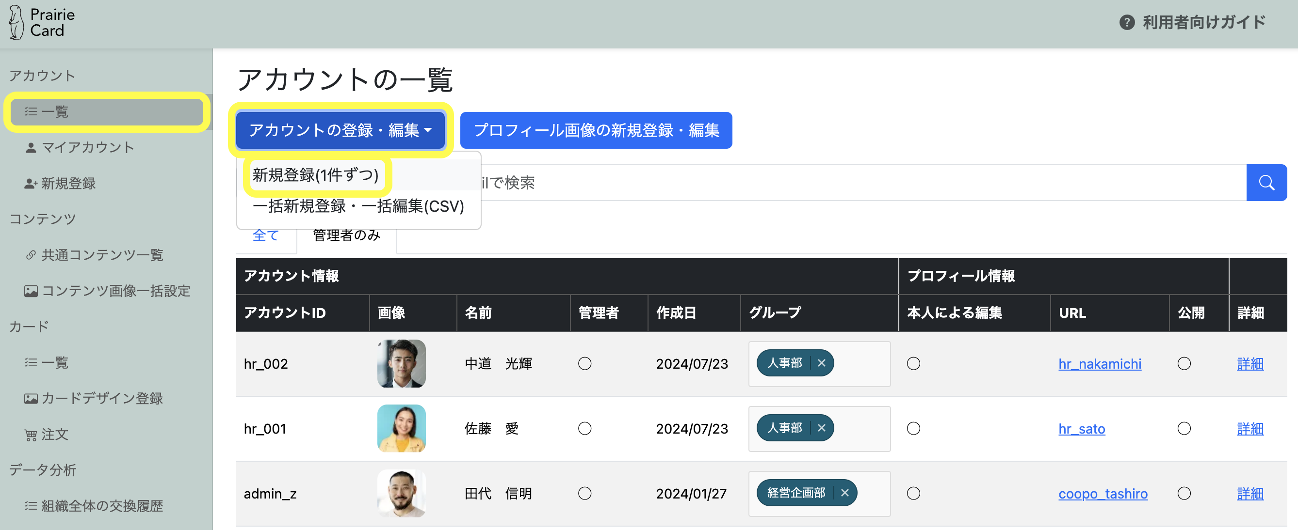
Task: Remove 人事部 tag from hr_002 row
Action: tap(821, 363)
